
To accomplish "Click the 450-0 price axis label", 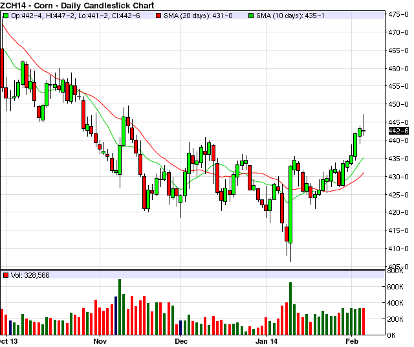I will click(x=398, y=104).
